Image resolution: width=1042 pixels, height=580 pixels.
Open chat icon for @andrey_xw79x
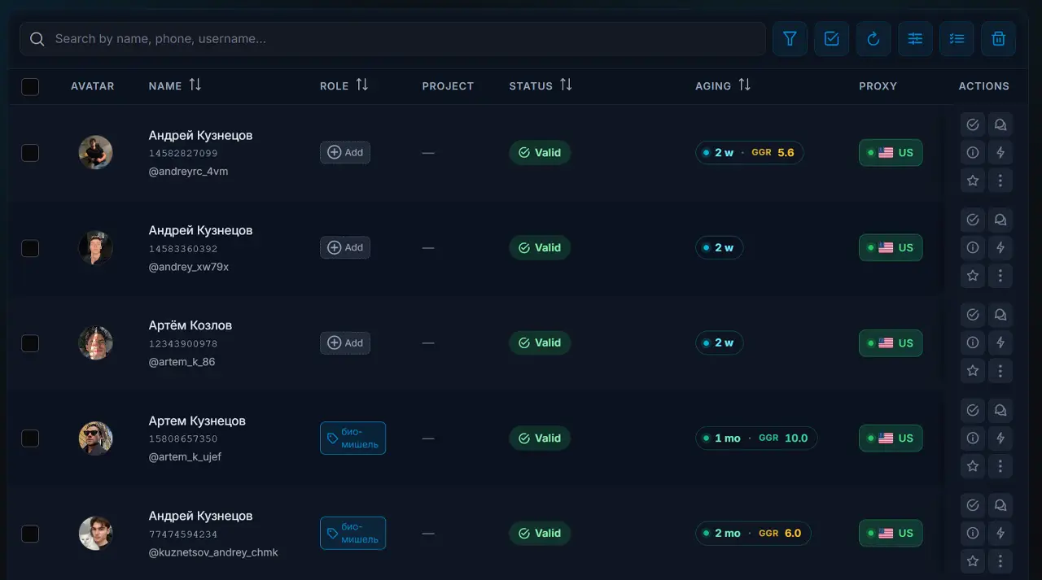pos(1000,220)
